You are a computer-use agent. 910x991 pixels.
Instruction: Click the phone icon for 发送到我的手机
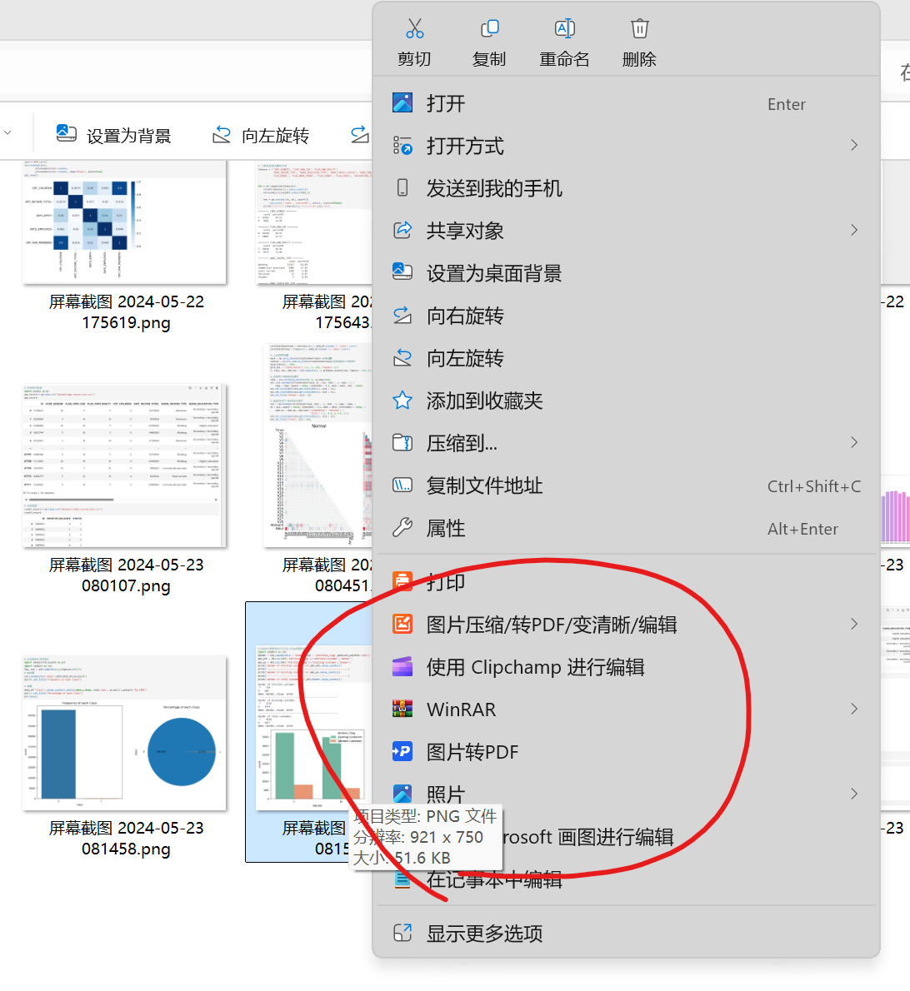[x=402, y=187]
